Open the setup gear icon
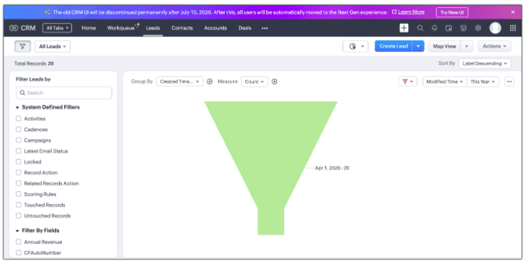Viewport: 526px width, 264px height. (478, 28)
